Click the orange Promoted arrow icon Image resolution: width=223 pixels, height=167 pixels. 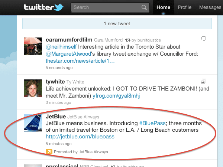[x=49, y=151]
